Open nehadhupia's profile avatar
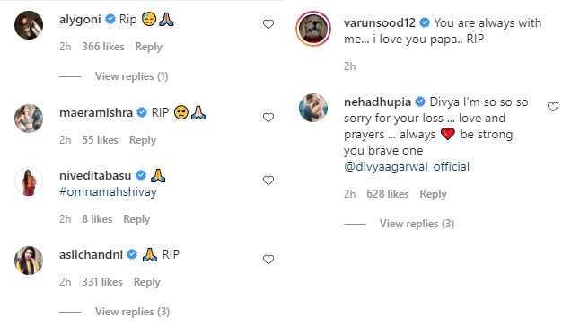The image size is (571, 327). pyautogui.click(x=313, y=108)
